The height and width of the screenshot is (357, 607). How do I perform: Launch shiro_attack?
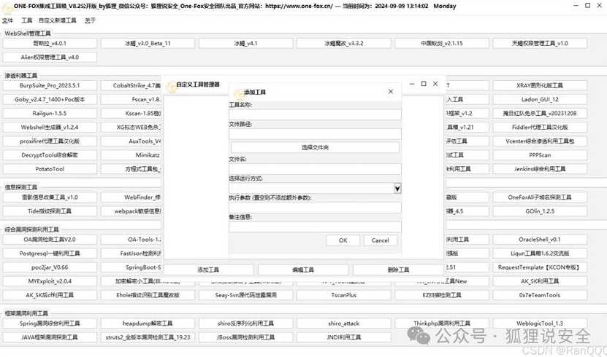click(x=344, y=323)
